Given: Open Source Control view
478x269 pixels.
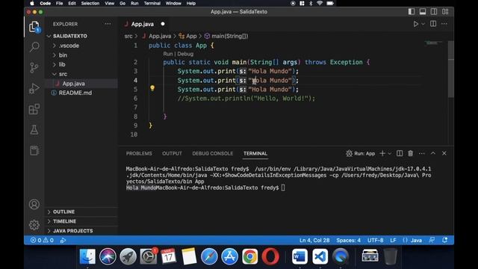Looking at the screenshot, I should point(34,67).
